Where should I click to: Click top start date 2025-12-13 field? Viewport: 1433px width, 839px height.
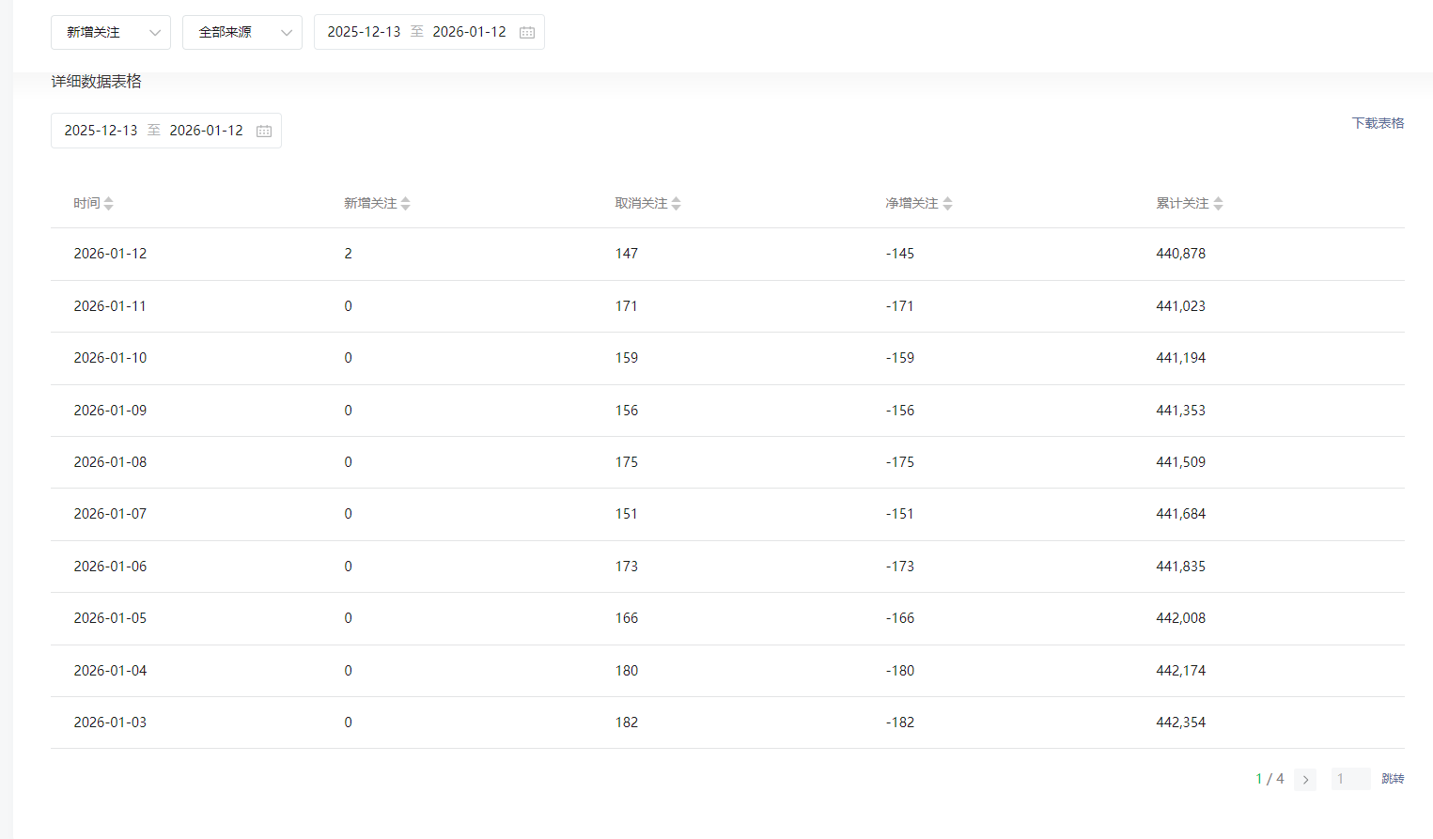point(364,32)
